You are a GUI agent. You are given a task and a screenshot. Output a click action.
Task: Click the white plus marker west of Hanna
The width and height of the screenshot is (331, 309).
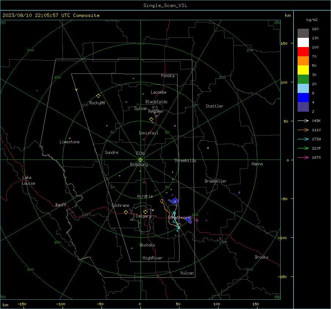pyautogui.click(x=208, y=148)
